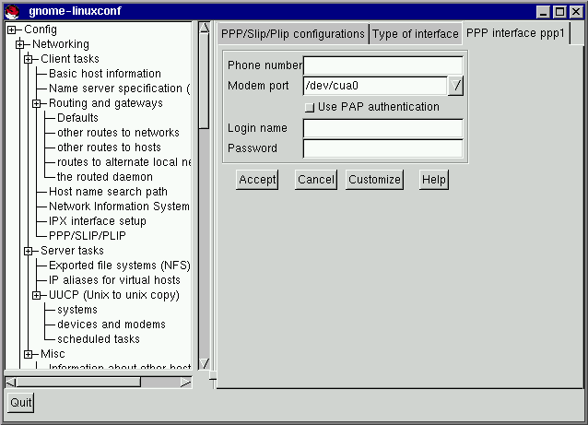Collapse the Networking tree node
Viewport: 588px width, 425px height.
coord(20,44)
